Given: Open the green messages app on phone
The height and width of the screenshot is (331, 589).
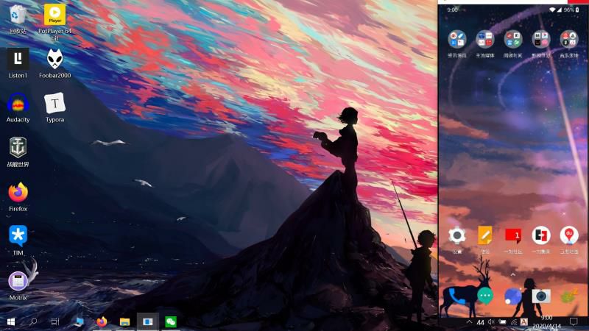Looking at the screenshot, I should click(484, 296).
